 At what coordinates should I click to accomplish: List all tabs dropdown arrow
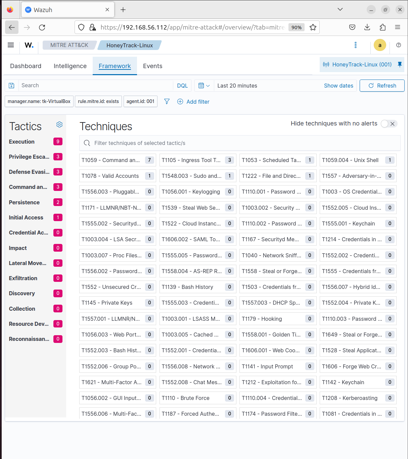[x=340, y=9]
